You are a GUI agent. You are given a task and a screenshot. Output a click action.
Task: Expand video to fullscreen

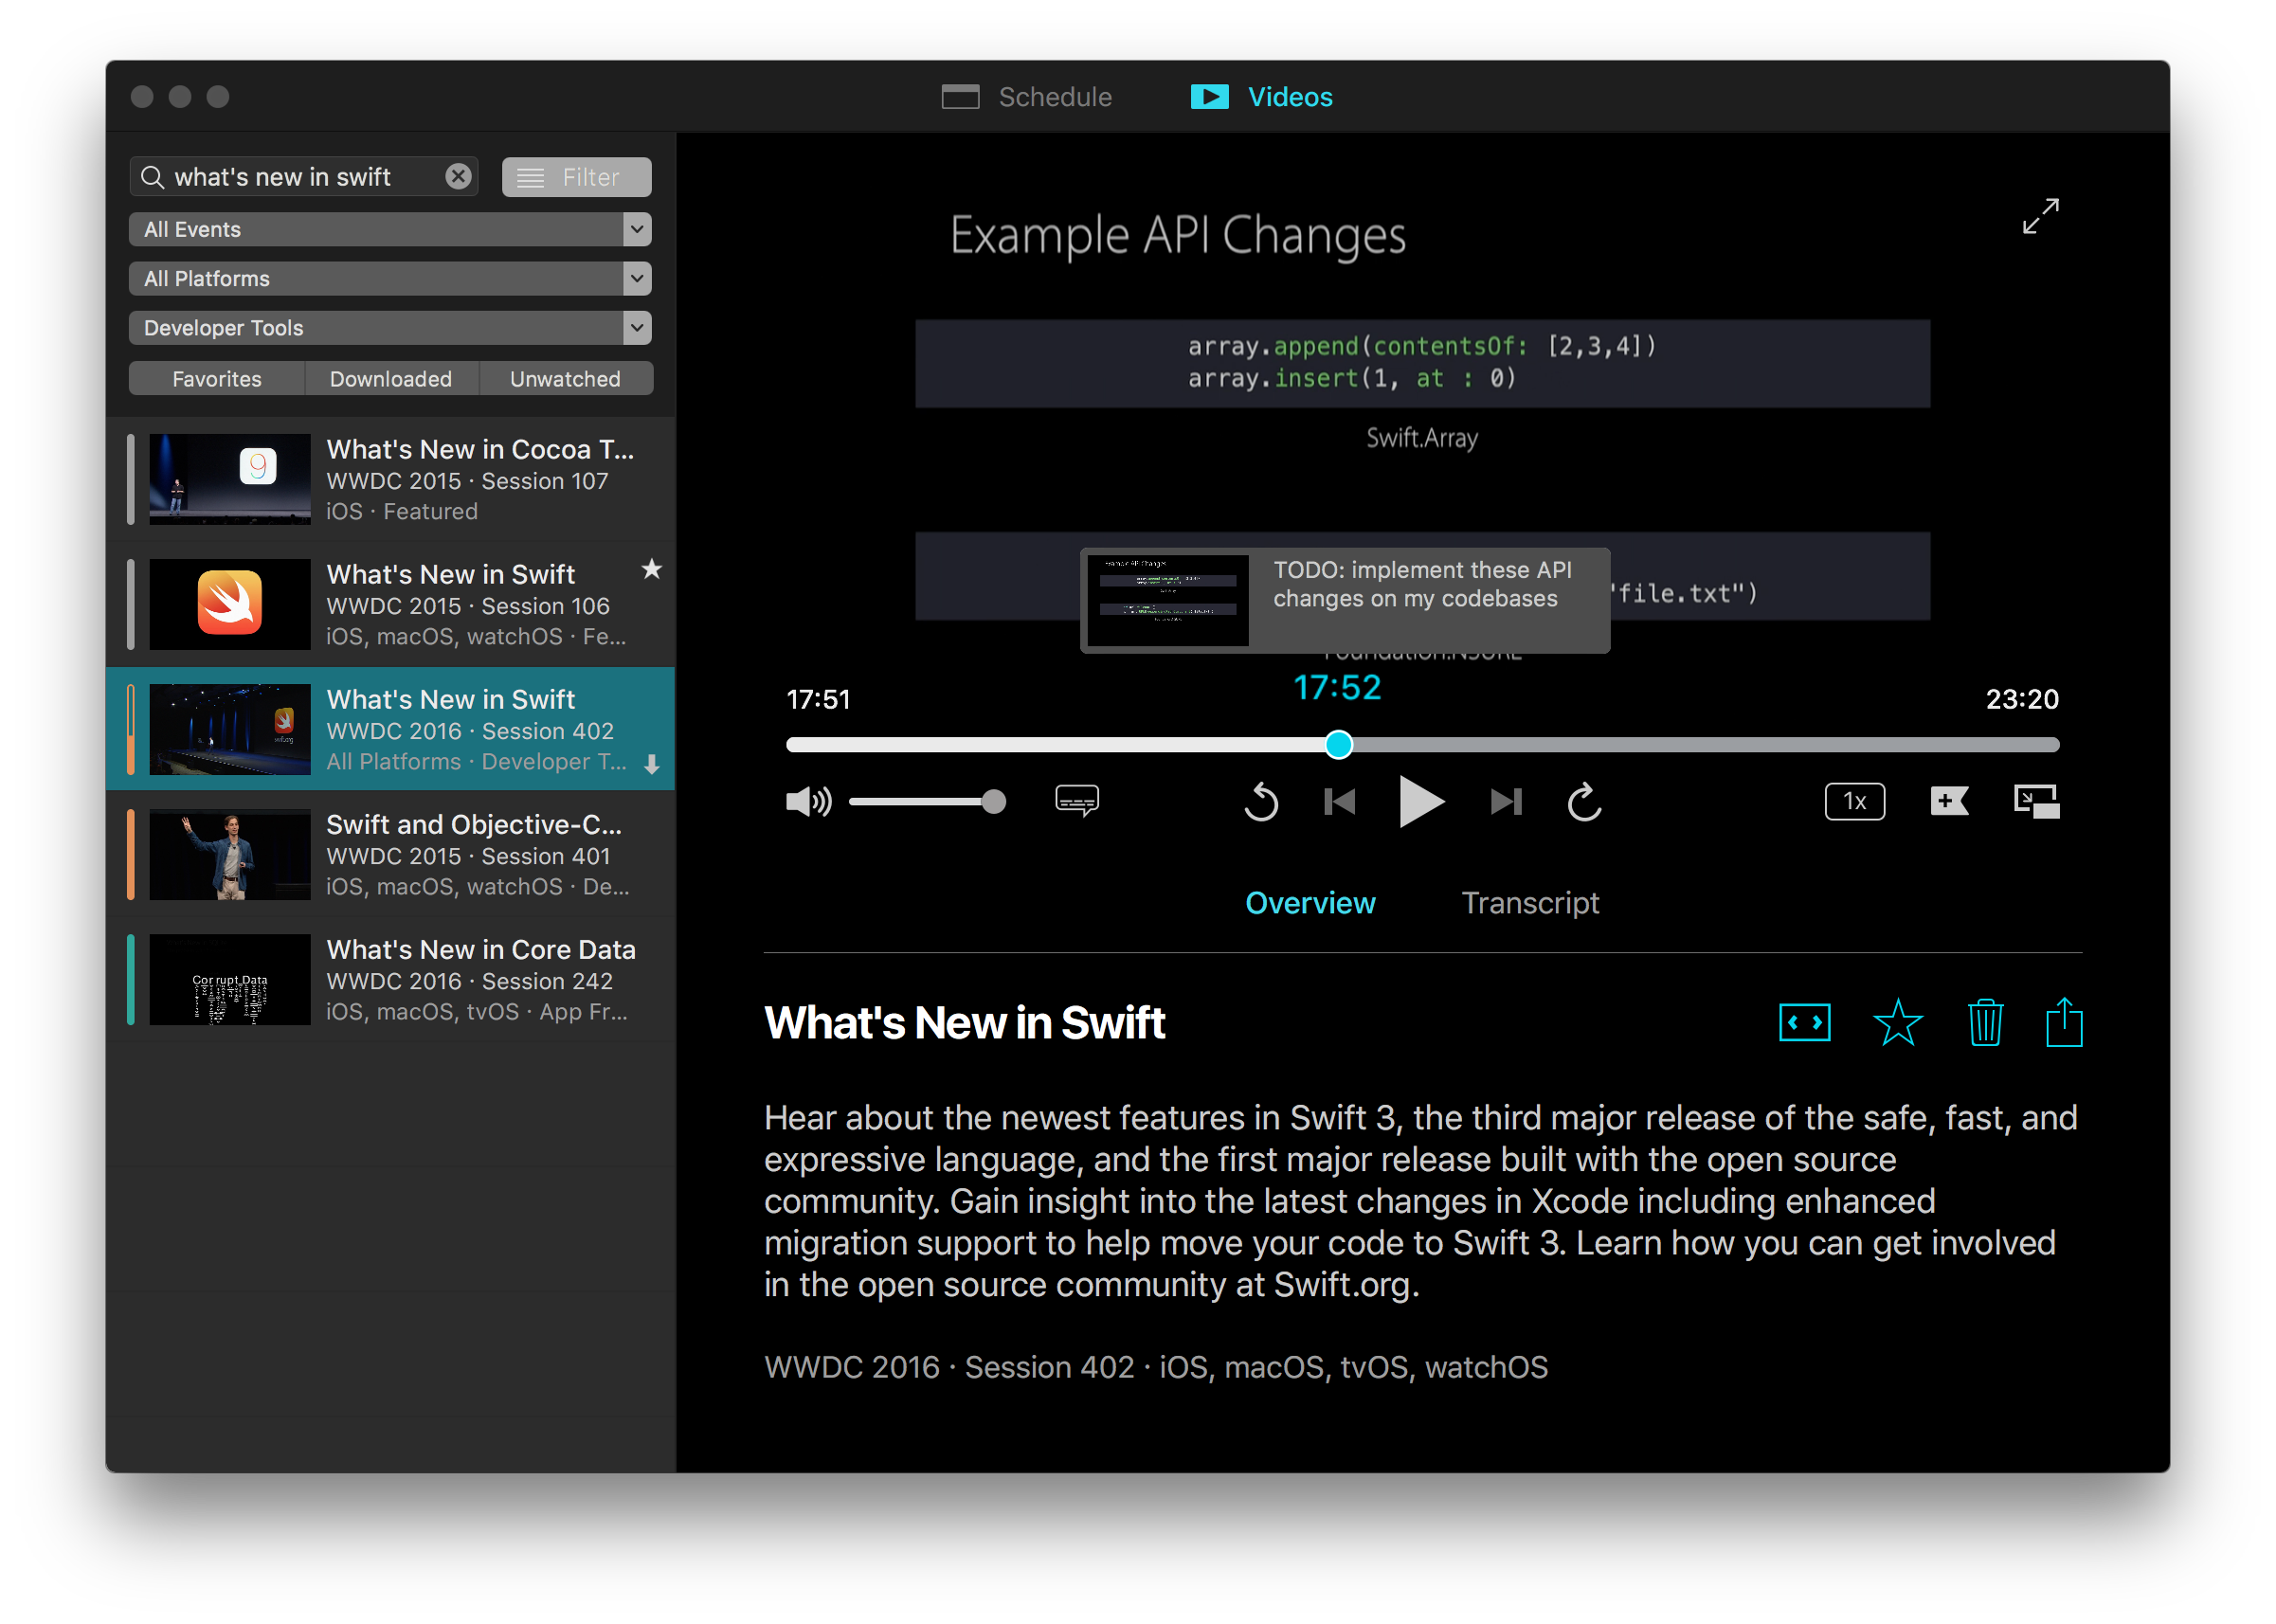click(x=2040, y=216)
